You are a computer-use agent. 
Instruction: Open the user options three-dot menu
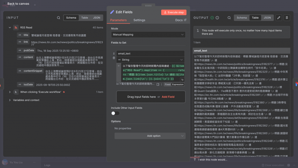tap(34, 162)
